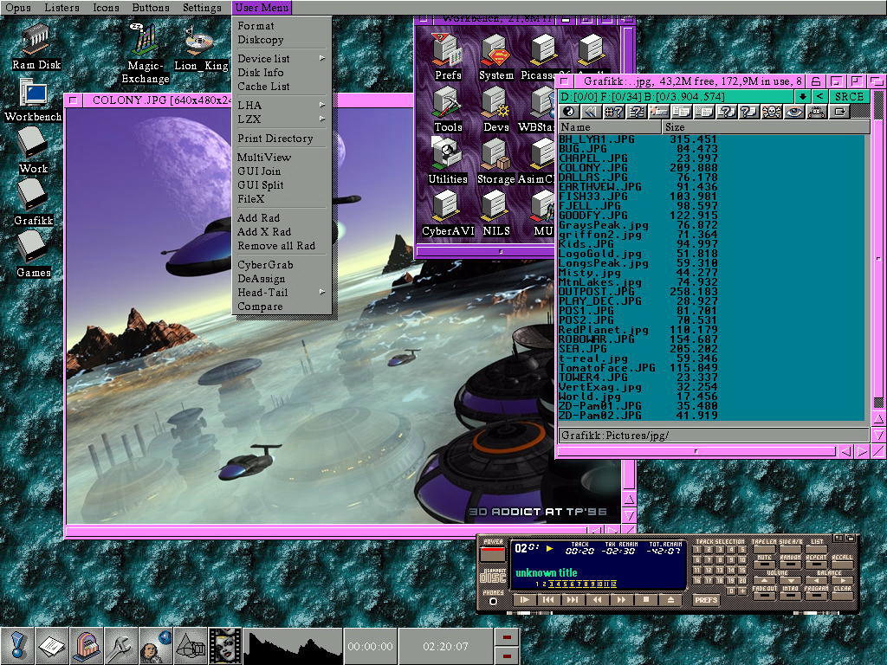
Task: Open Prefs drawer in Workbench window
Action: tap(448, 56)
